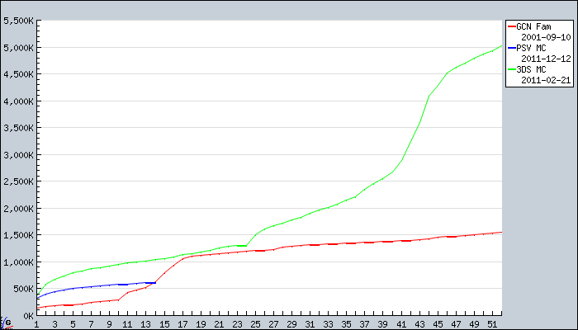Click the 3DS MC legend label
This screenshot has width=578, height=330.
pos(531,69)
